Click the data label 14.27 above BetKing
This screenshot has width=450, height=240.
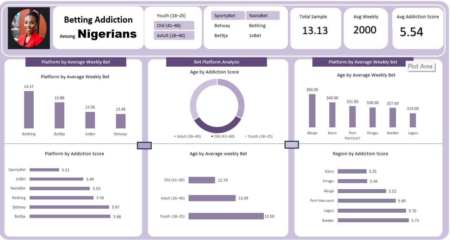pos(29,87)
